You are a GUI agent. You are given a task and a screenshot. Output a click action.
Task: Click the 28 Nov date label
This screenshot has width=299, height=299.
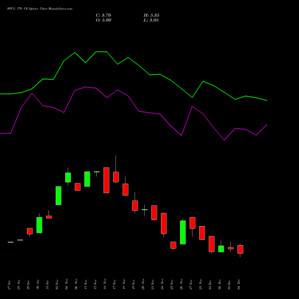coord(200,285)
